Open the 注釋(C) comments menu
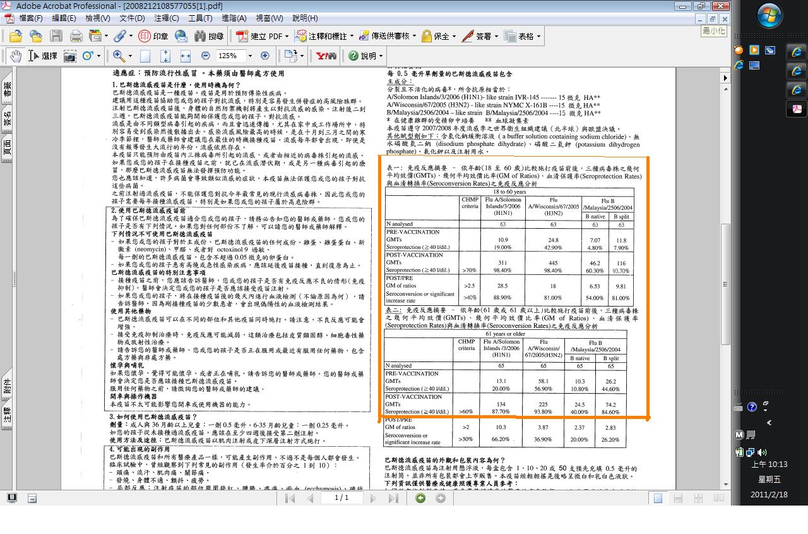This screenshot has width=808, height=534. 166,18
